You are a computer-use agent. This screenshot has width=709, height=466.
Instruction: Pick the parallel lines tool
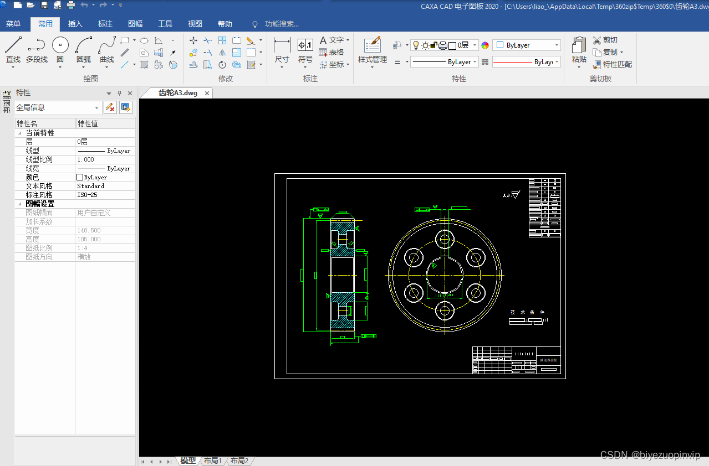click(x=125, y=53)
